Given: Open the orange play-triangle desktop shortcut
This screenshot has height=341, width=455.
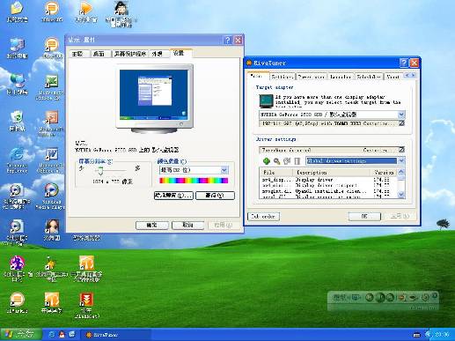Looking at the screenshot, I should tap(85, 11).
